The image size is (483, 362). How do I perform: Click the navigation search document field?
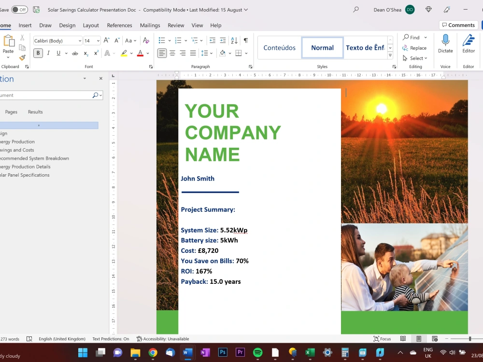pyautogui.click(x=45, y=95)
